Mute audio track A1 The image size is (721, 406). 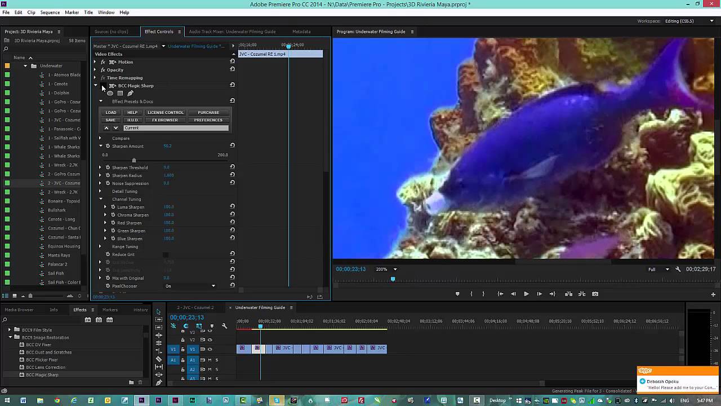210,360
